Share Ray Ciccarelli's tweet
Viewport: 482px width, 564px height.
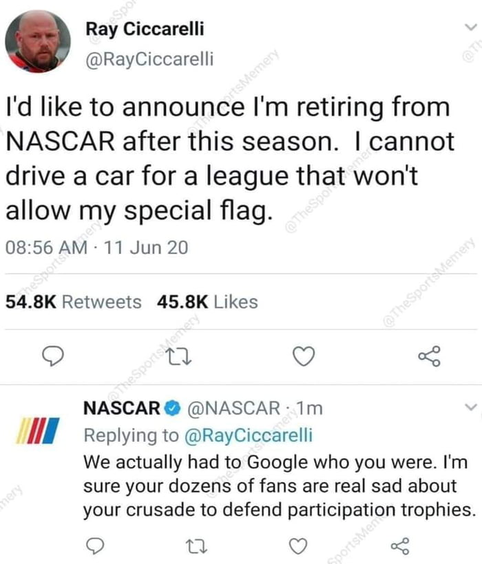click(x=429, y=356)
